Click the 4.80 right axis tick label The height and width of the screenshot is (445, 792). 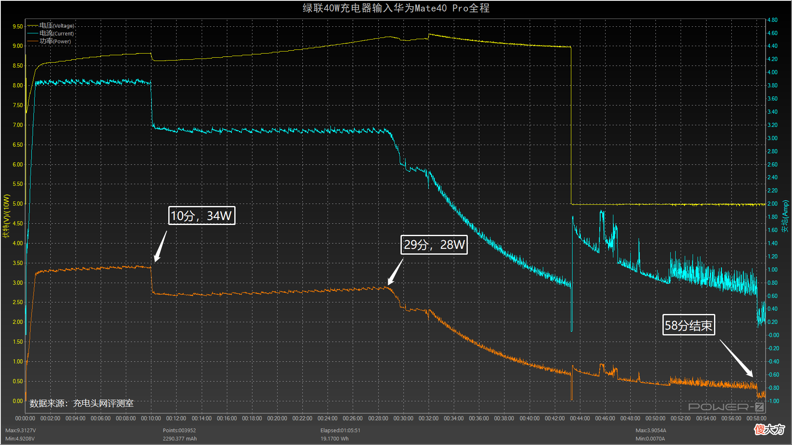[x=772, y=20]
